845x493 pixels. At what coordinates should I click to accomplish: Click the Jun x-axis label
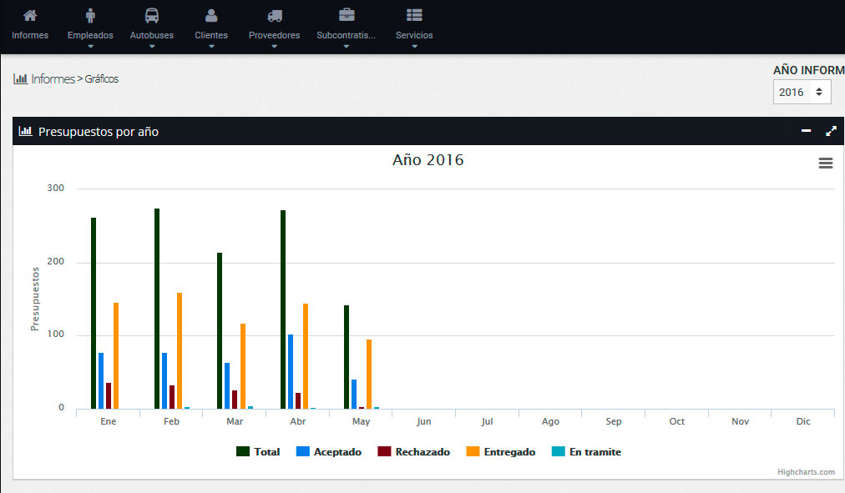click(423, 421)
